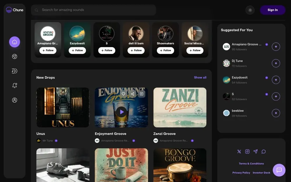Open Eazydoesit avatar in artist cards
The image size is (291, 182).
77,33
